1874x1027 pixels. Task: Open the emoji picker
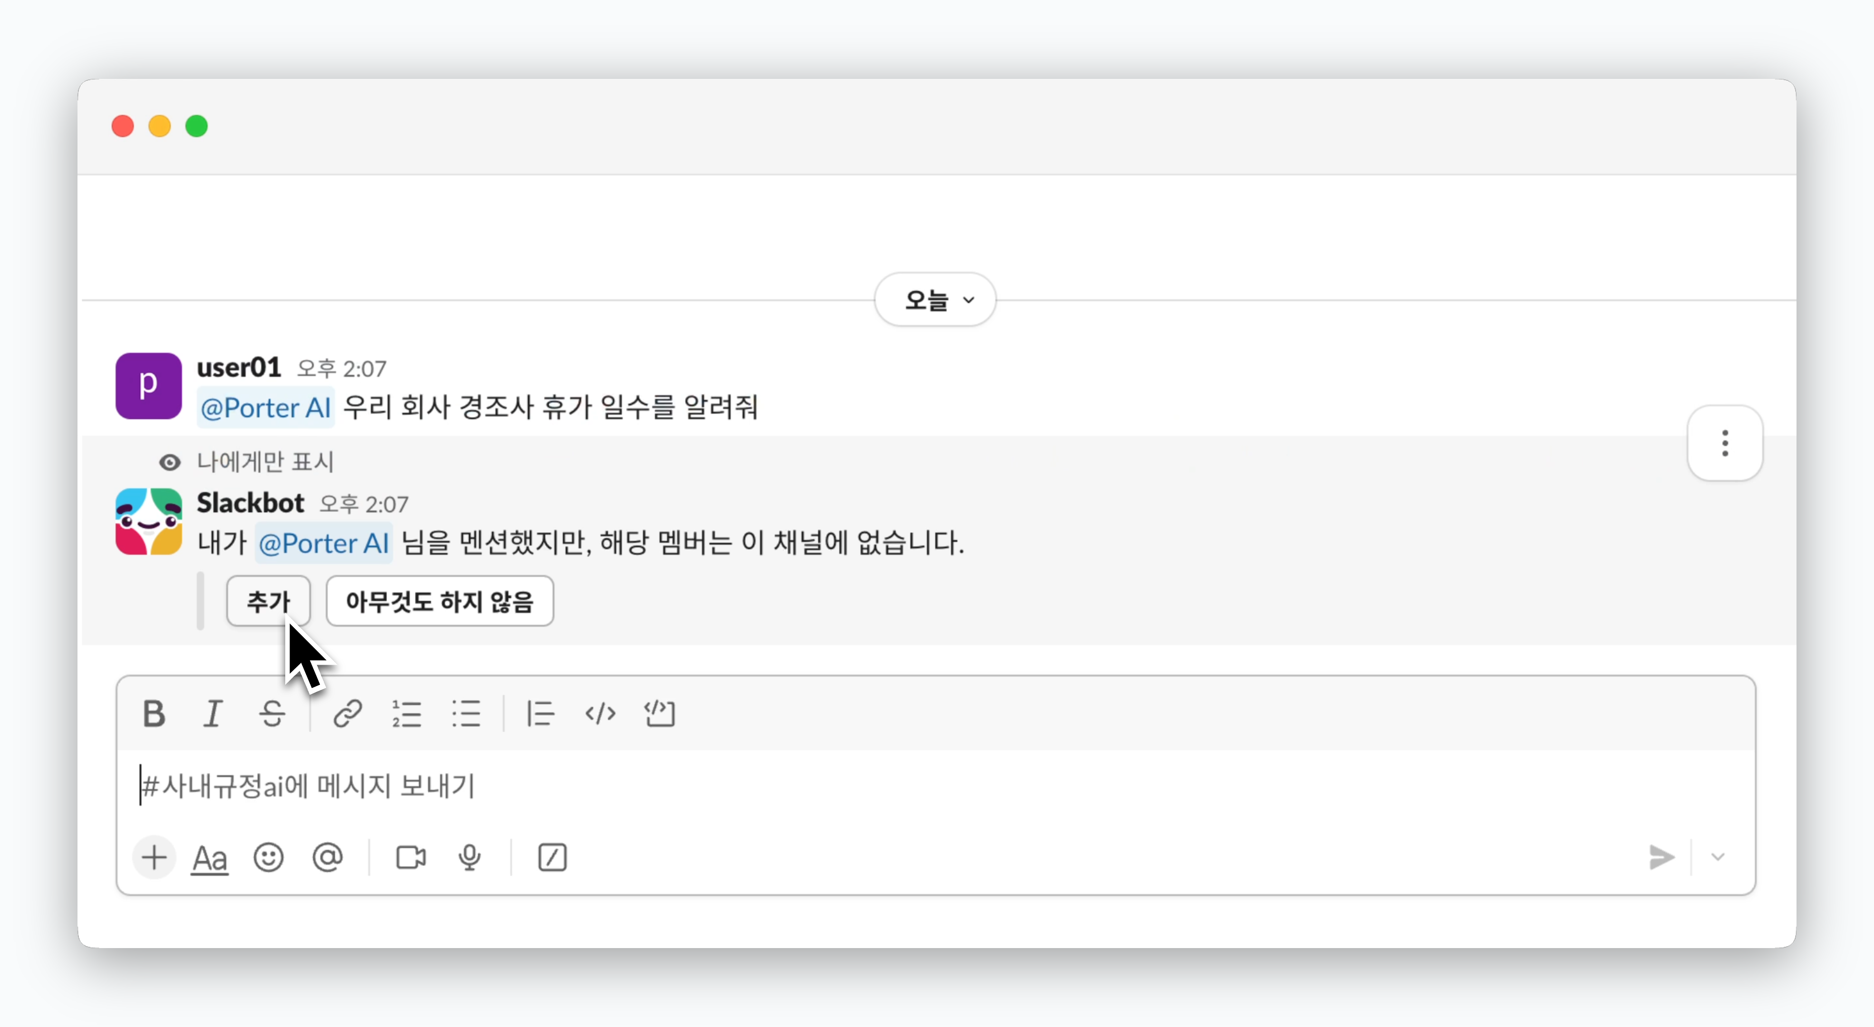pos(269,858)
